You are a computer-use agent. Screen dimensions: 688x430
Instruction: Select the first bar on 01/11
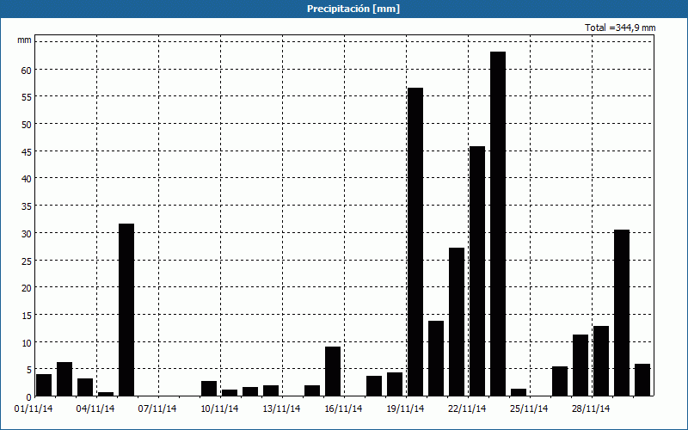(x=44, y=385)
